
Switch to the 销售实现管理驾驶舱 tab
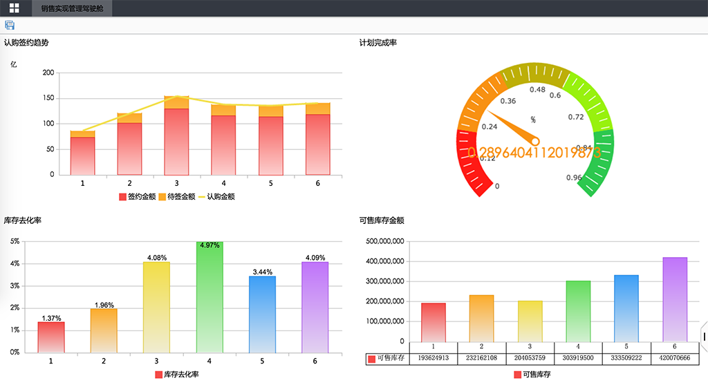72,8
